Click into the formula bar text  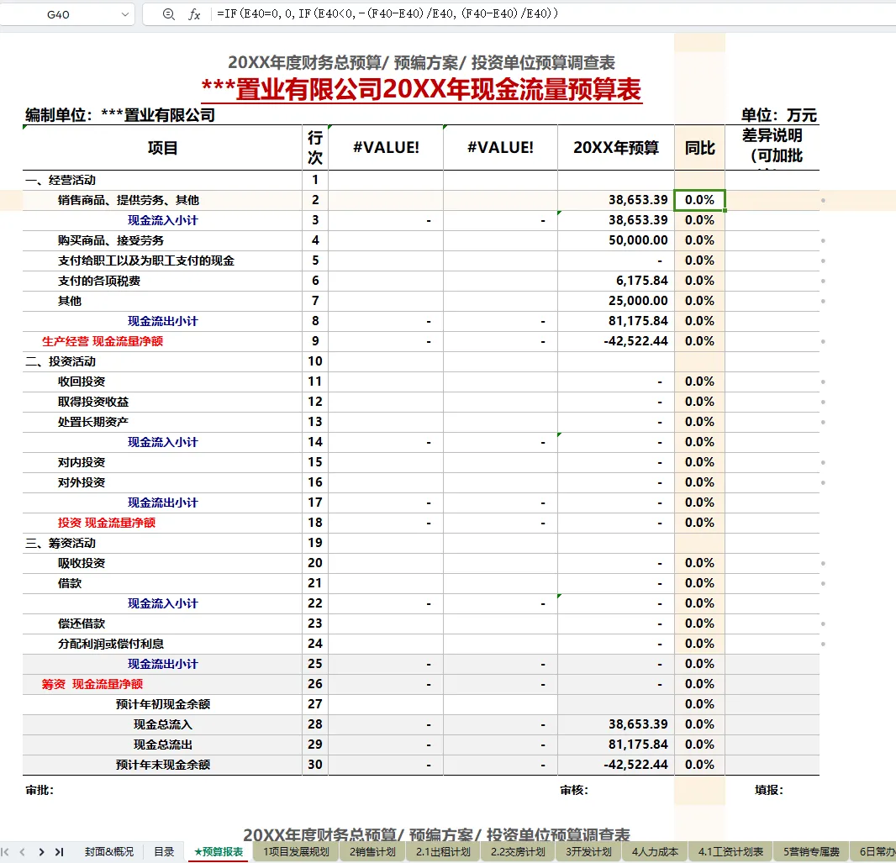point(387,13)
